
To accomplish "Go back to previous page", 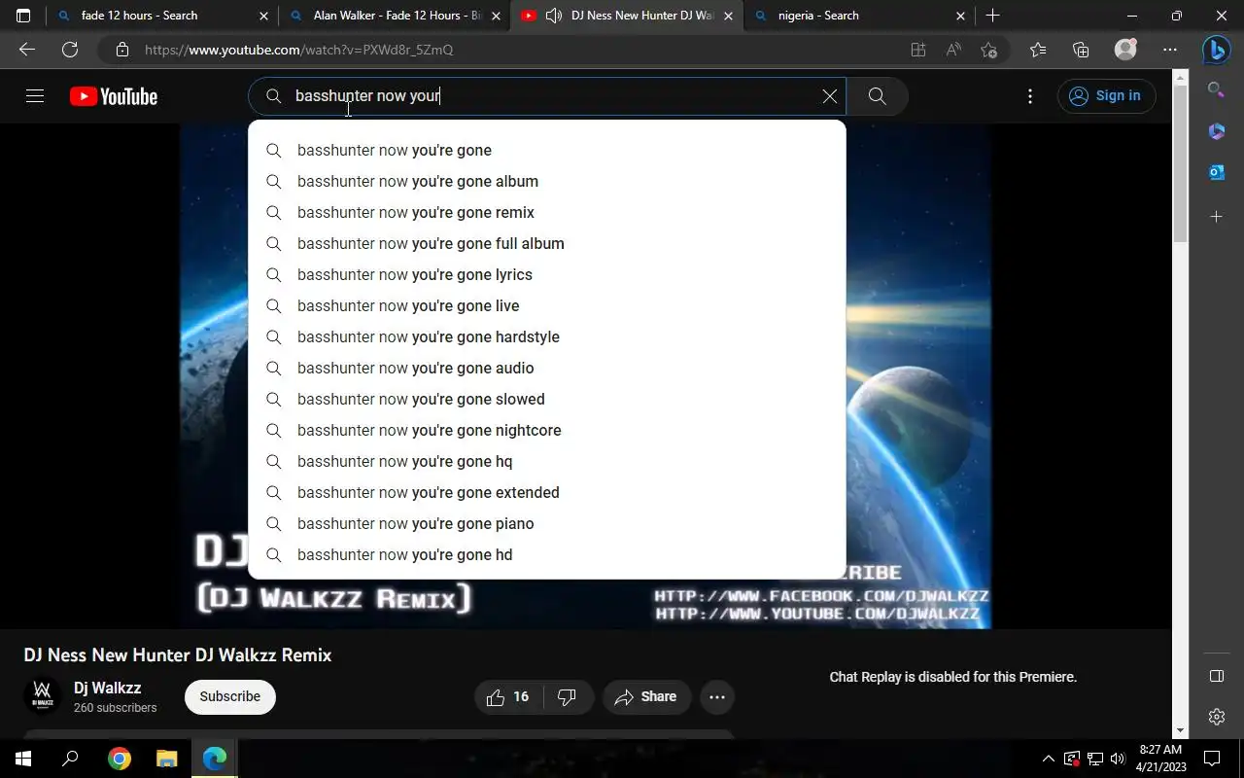I will (27, 50).
